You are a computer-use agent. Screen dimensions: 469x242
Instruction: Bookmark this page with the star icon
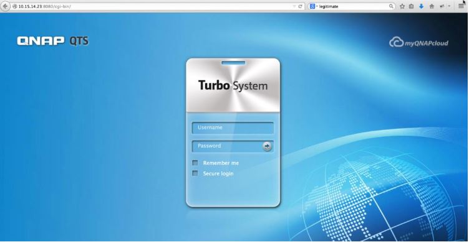(x=402, y=6)
